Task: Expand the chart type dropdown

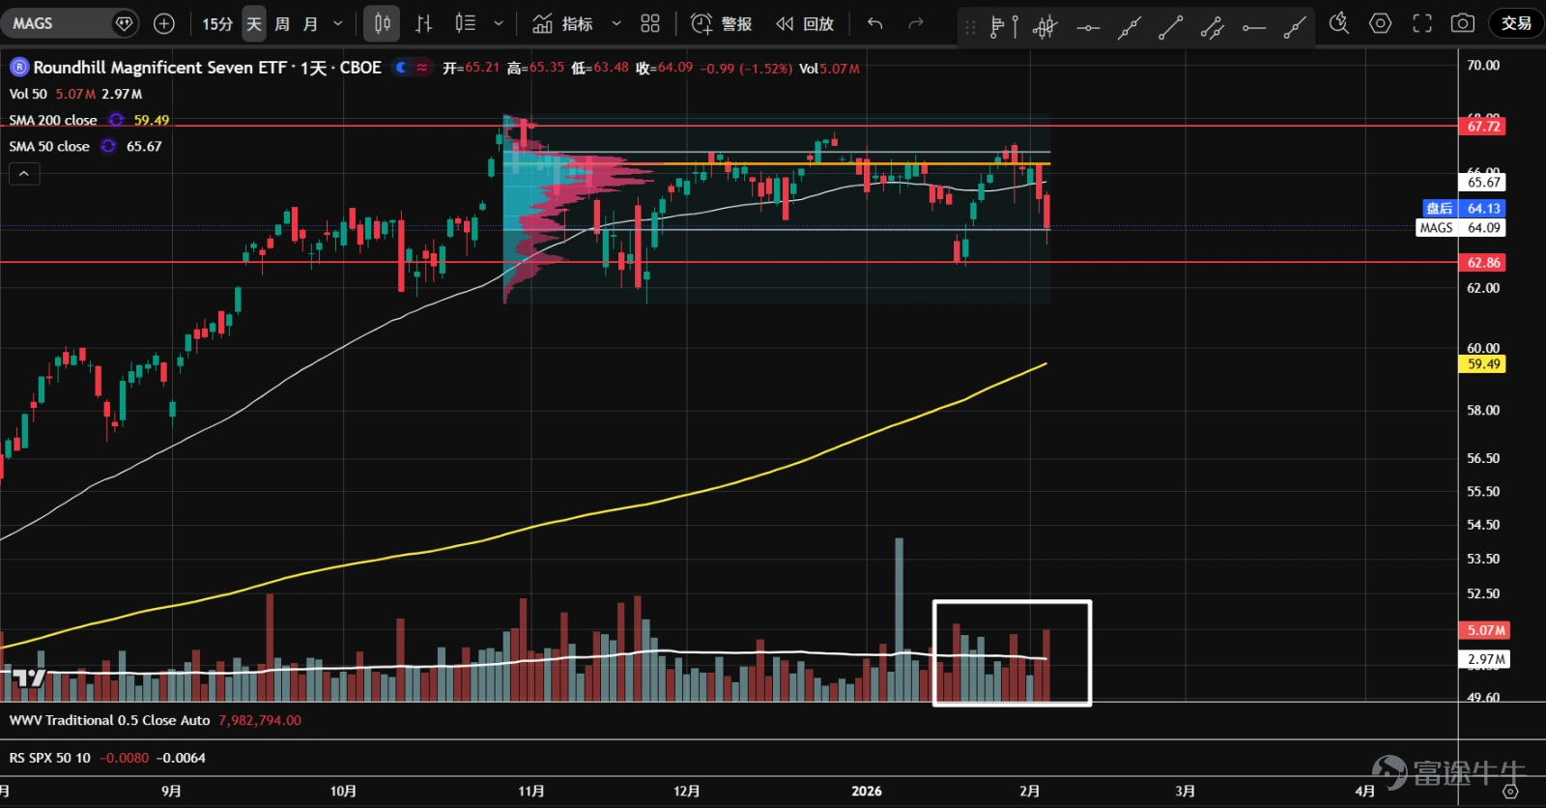Action: tap(499, 23)
